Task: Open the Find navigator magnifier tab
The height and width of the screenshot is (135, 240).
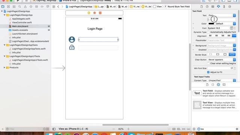Action: (x=19, y=7)
